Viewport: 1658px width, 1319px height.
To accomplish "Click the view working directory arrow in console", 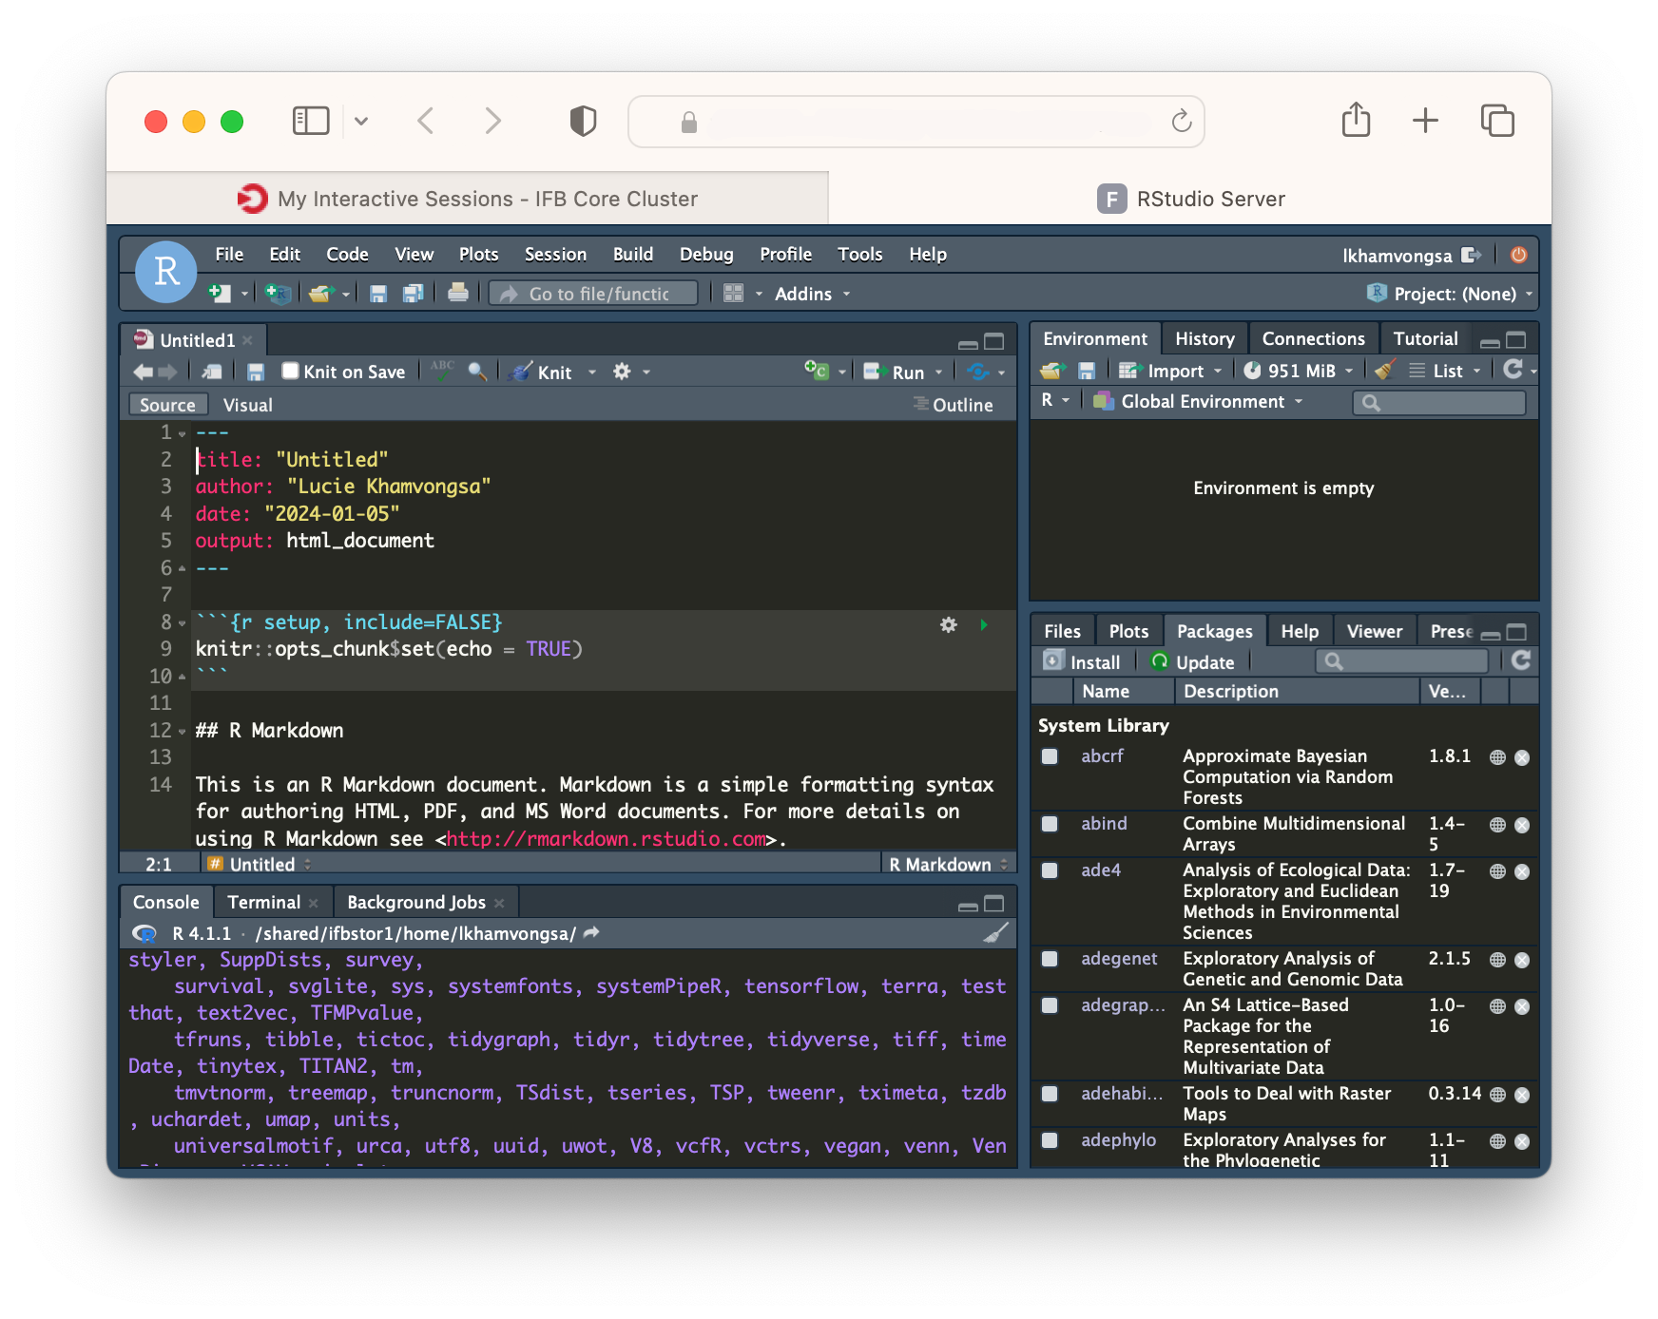I will [592, 933].
